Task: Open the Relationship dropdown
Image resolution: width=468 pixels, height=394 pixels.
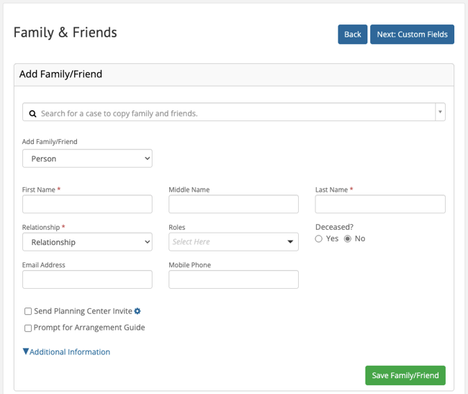Action: 87,242
